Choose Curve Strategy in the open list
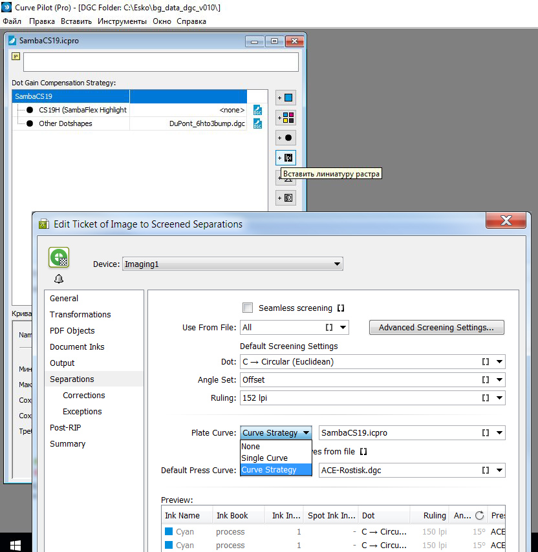 [276, 470]
